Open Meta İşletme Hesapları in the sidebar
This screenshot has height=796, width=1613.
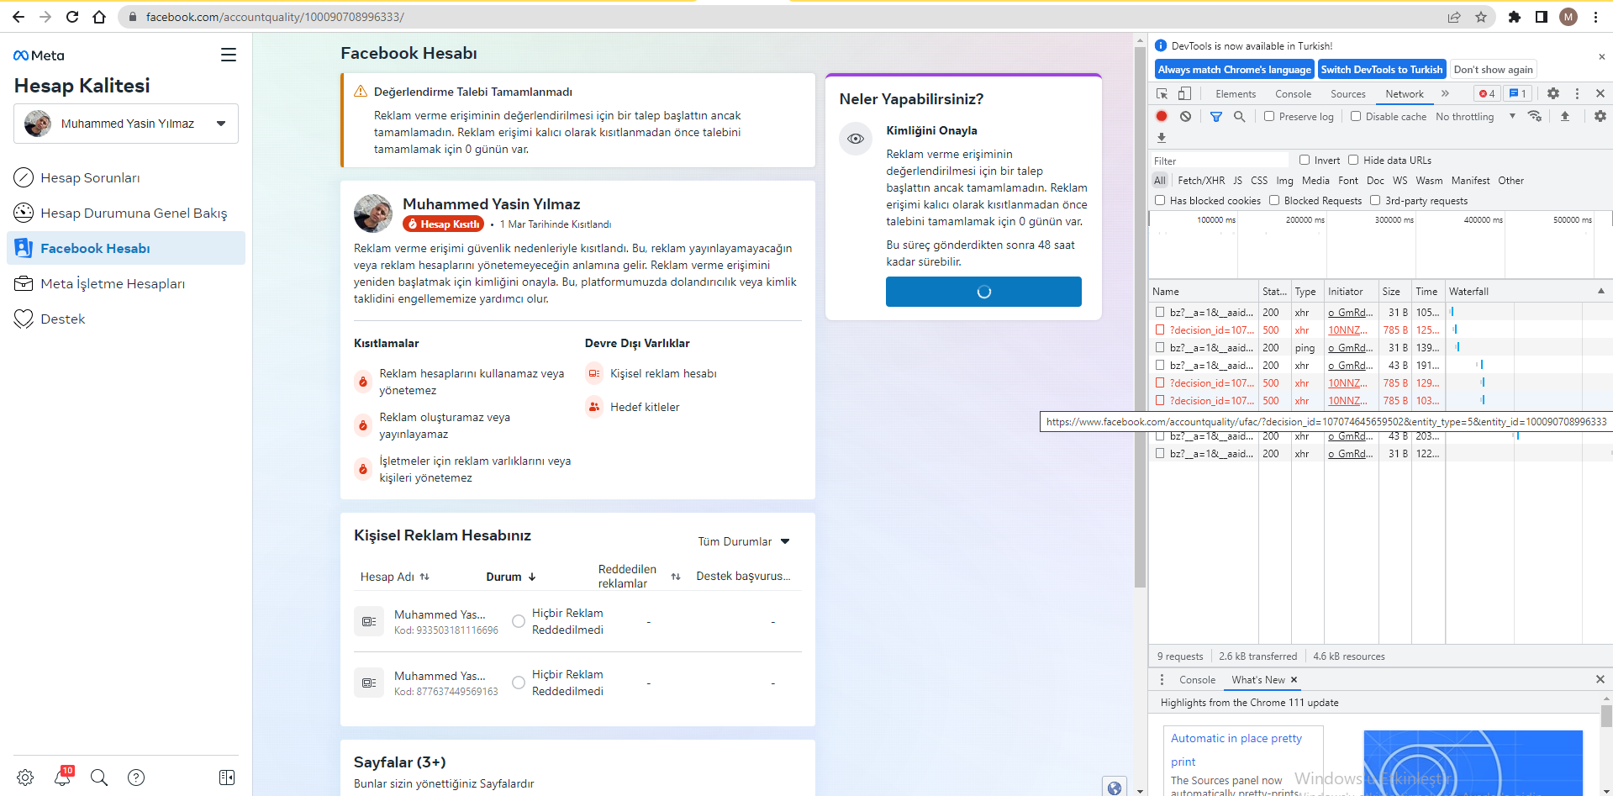coord(126,283)
